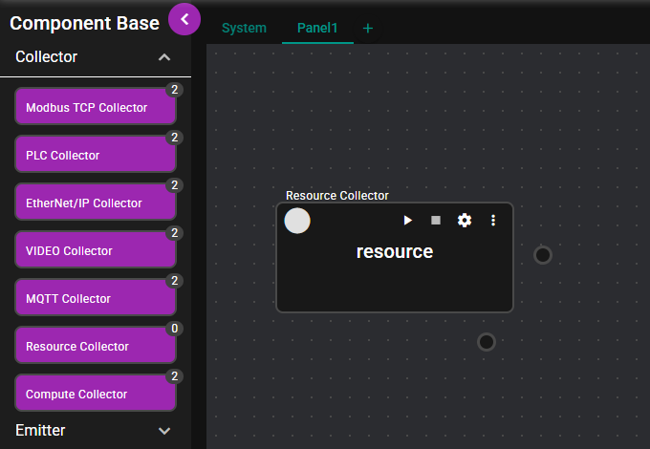
Task: Open resource node settings gear
Action: [465, 221]
